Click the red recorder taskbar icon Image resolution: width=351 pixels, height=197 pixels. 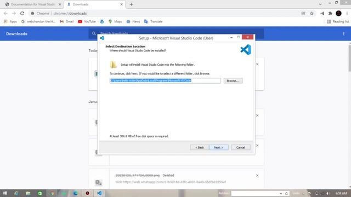coord(88,193)
